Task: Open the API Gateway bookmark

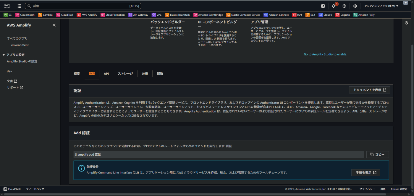Action: 138,15
